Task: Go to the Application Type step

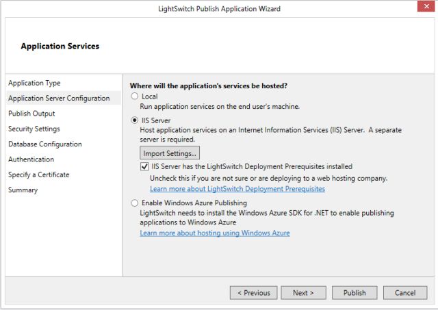Action: 34,83
